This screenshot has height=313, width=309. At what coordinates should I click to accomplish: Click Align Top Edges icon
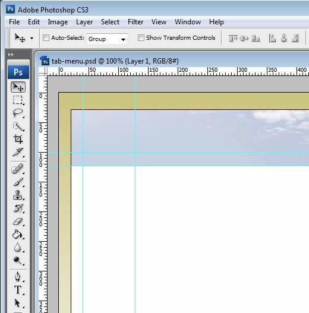pos(233,38)
